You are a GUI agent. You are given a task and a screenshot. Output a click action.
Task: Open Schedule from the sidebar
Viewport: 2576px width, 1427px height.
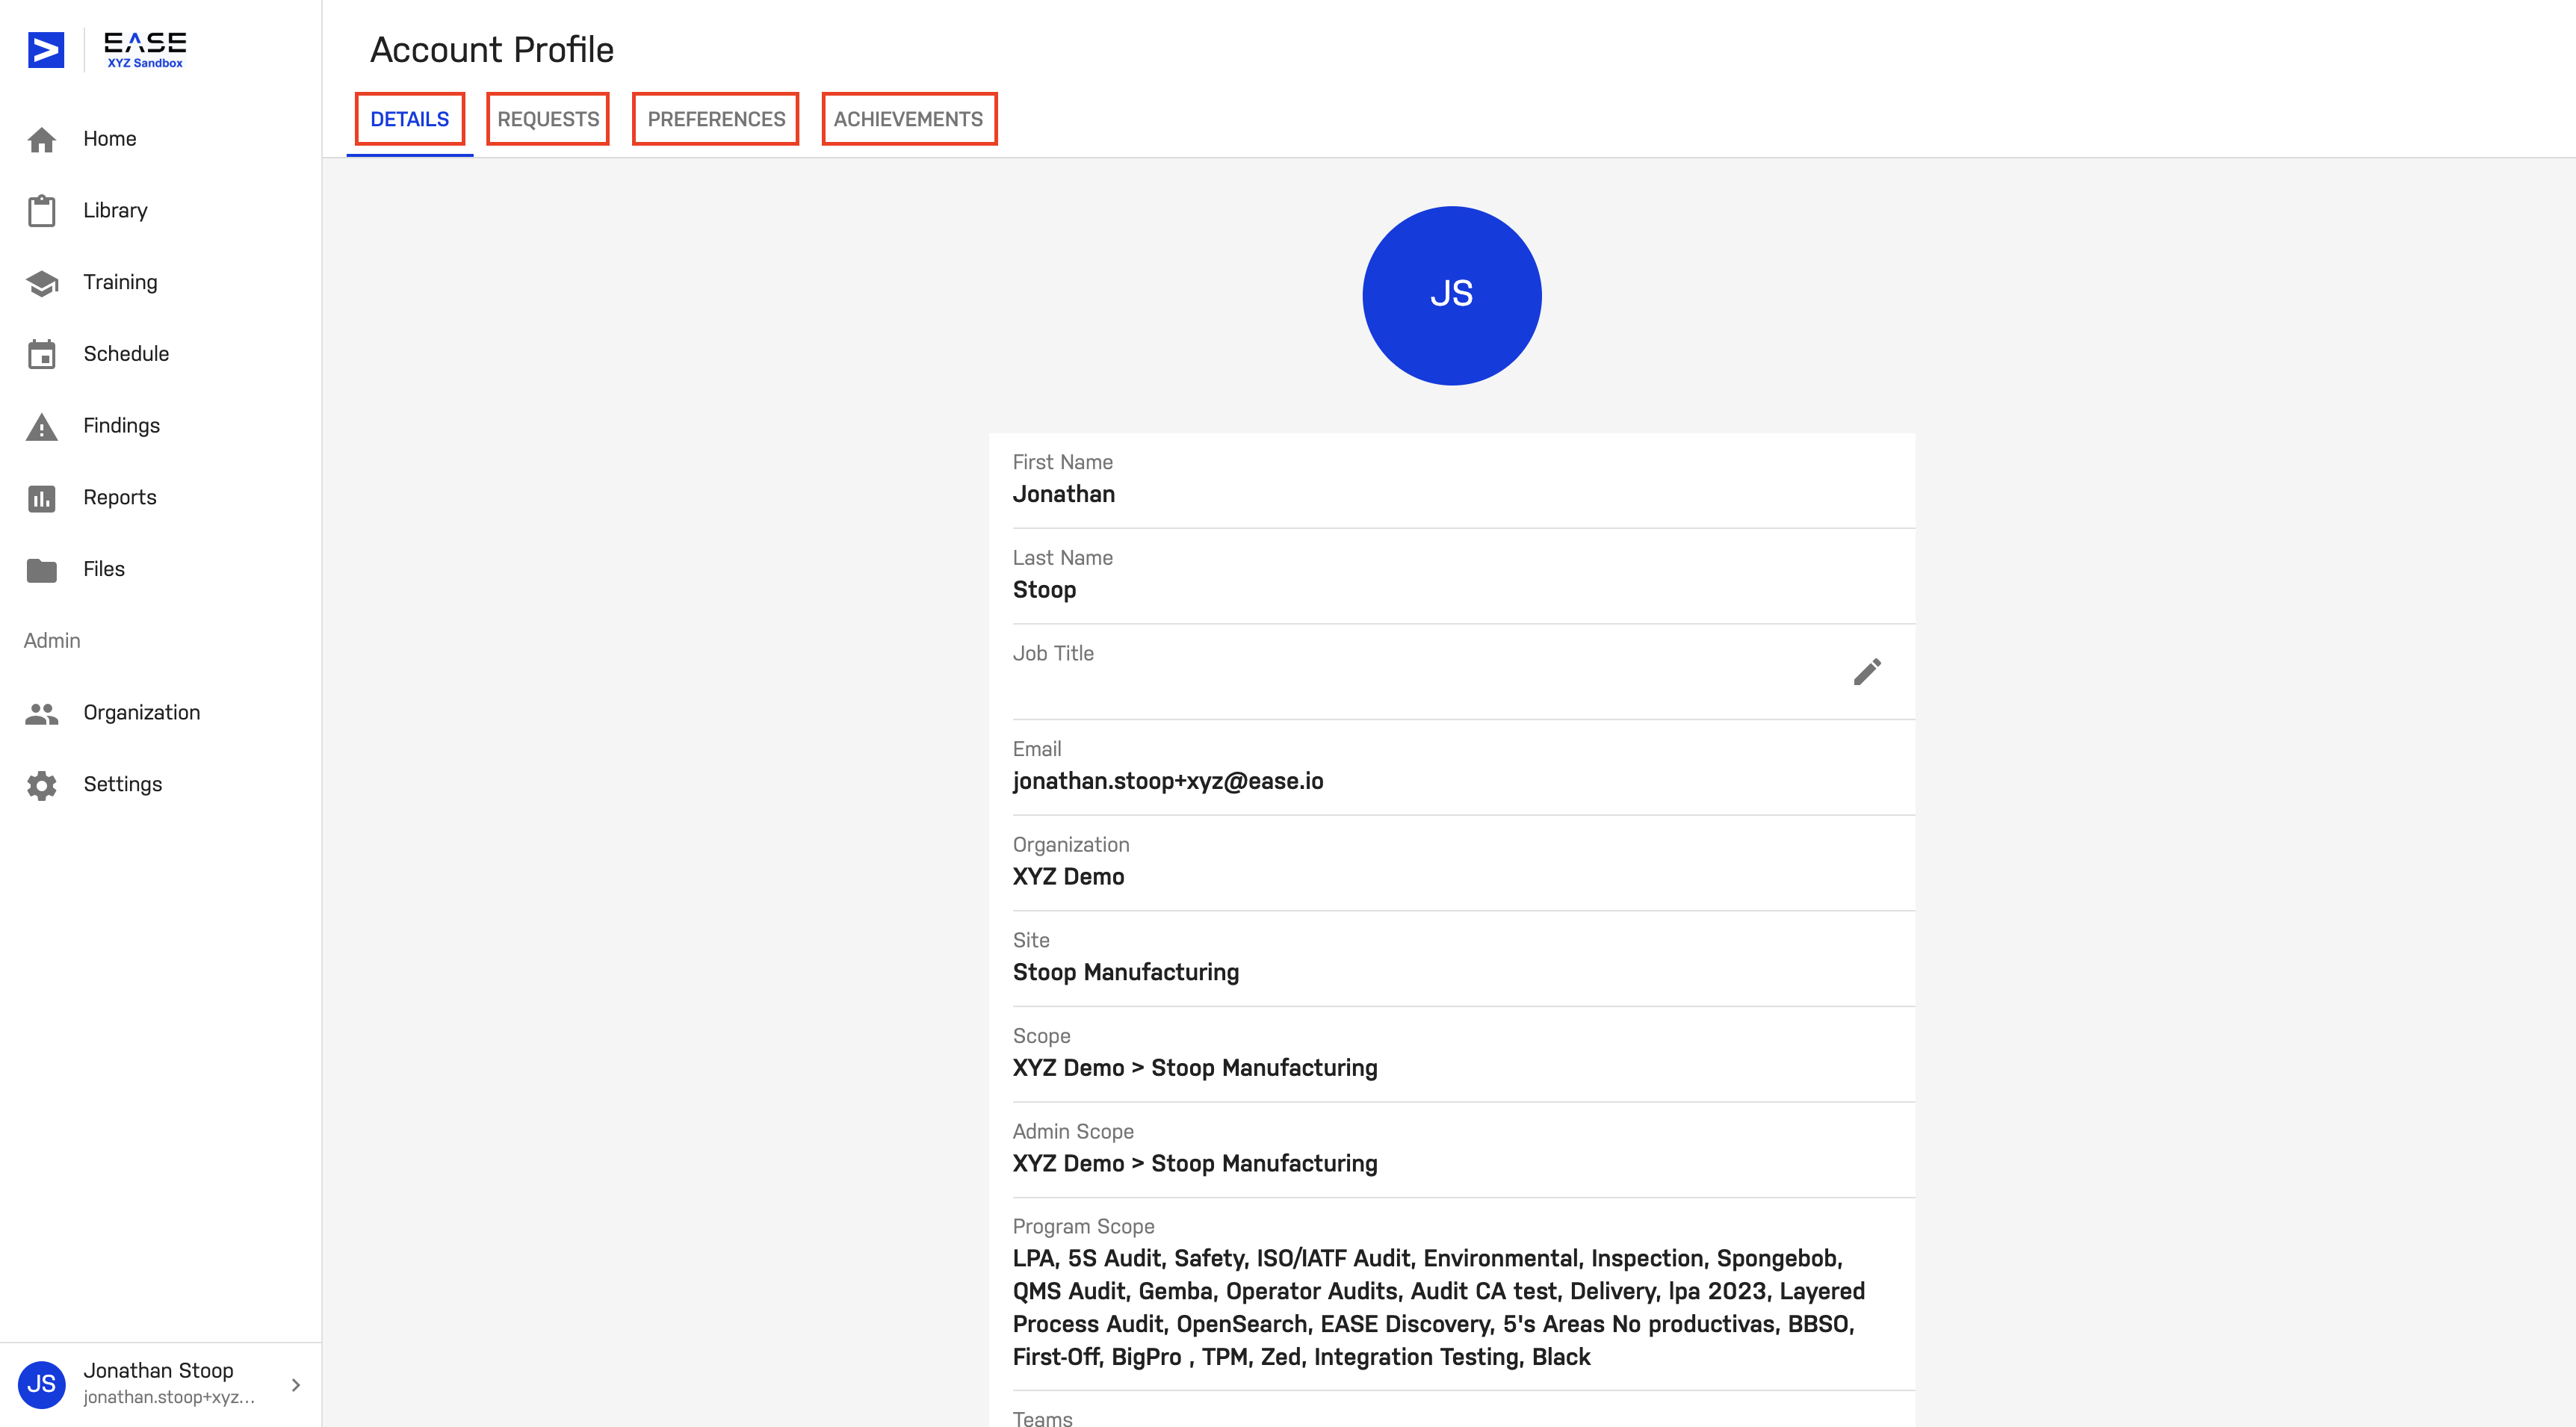160,354
